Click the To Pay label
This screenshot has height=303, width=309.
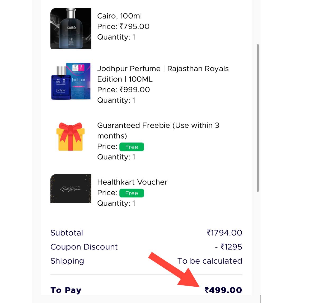tap(65, 290)
